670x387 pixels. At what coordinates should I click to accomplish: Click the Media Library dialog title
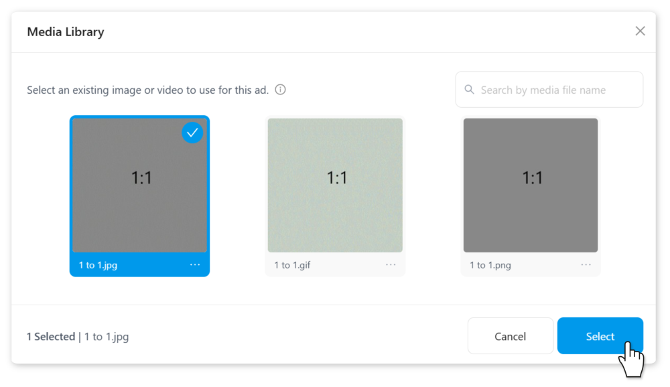coord(66,31)
